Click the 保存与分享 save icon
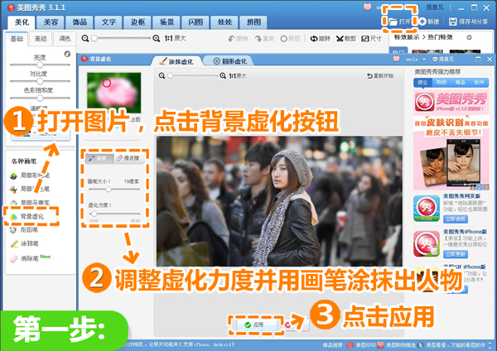497x351 pixels. [452, 22]
